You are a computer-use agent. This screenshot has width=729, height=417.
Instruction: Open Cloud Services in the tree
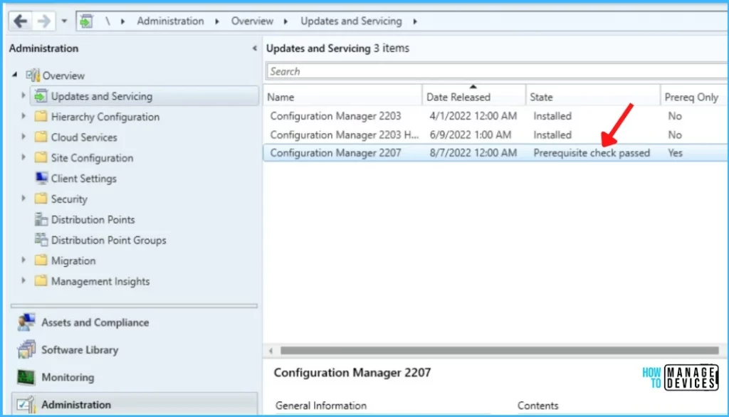[x=84, y=137]
